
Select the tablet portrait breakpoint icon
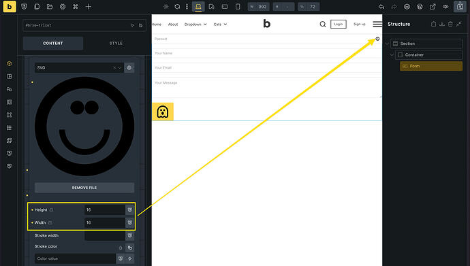point(212,7)
